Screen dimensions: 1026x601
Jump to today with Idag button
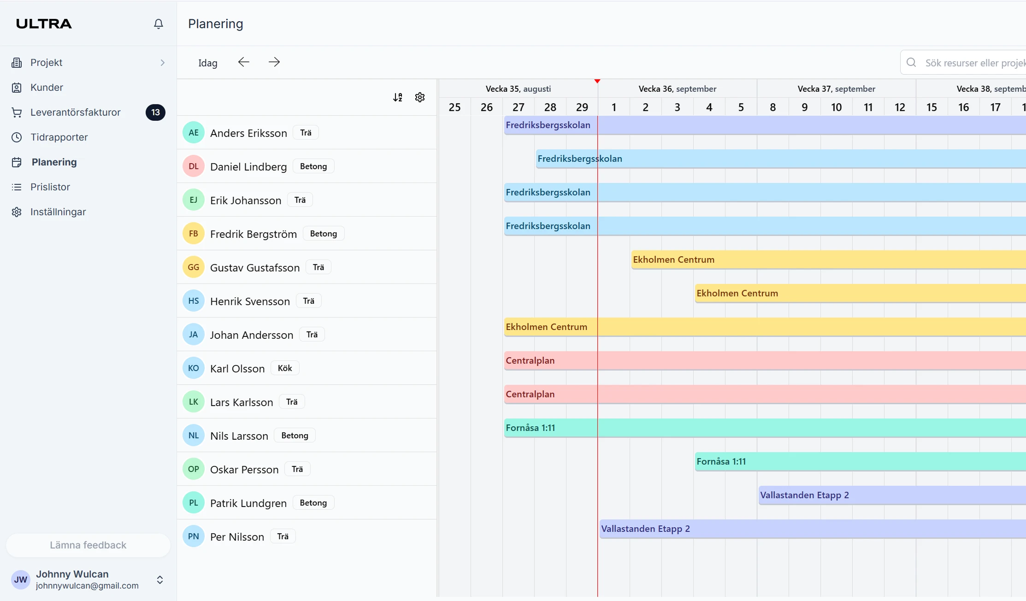(208, 63)
